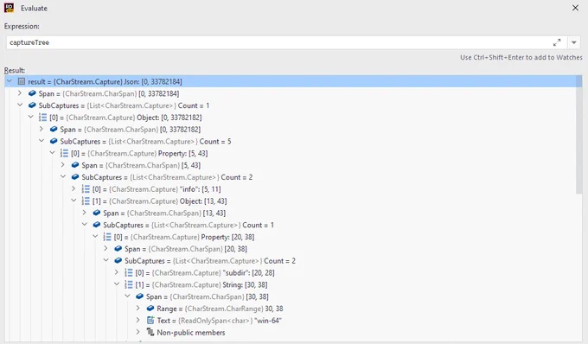Click the property icon beside SubCaptures Count = 1 top
The image size is (588, 344).
[x=32, y=105]
